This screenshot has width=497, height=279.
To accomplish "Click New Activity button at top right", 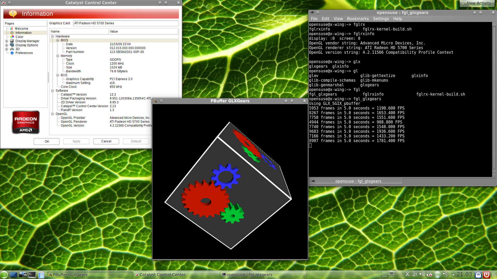I will point(477,3).
